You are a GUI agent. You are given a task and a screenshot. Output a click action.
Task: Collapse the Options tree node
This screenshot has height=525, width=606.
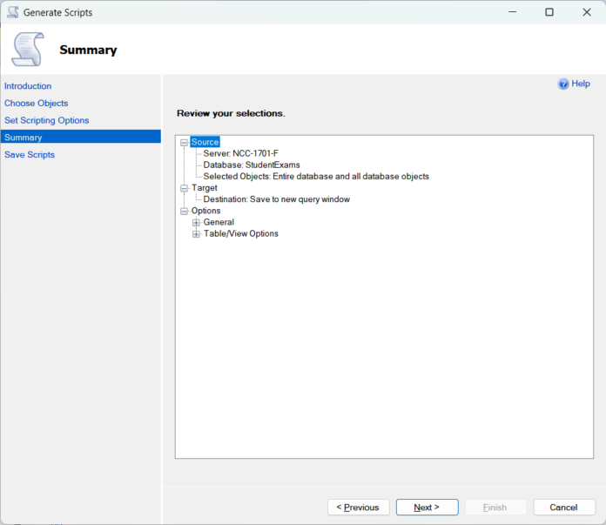(185, 211)
